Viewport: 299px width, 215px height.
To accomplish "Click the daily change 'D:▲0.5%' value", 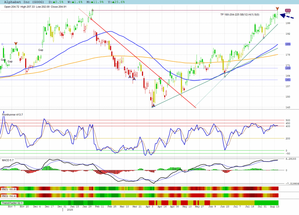I will 56,2.
